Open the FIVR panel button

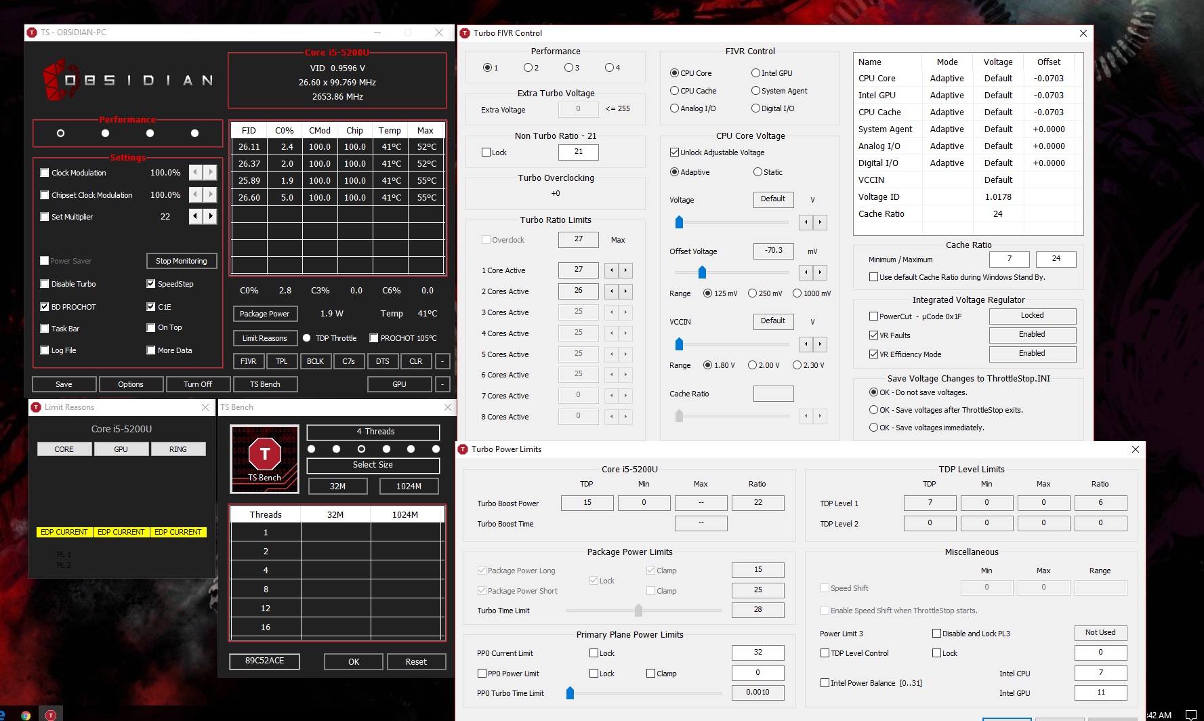point(248,361)
